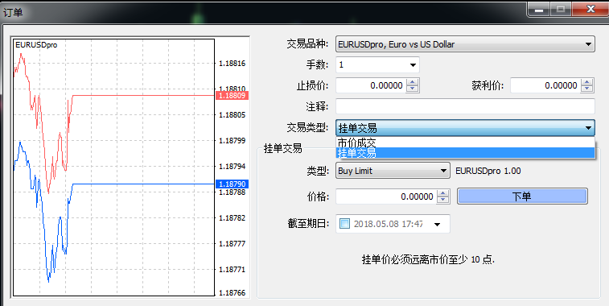Increase the stop loss value with up arrow
This screenshot has height=306, width=609.
click(413, 82)
